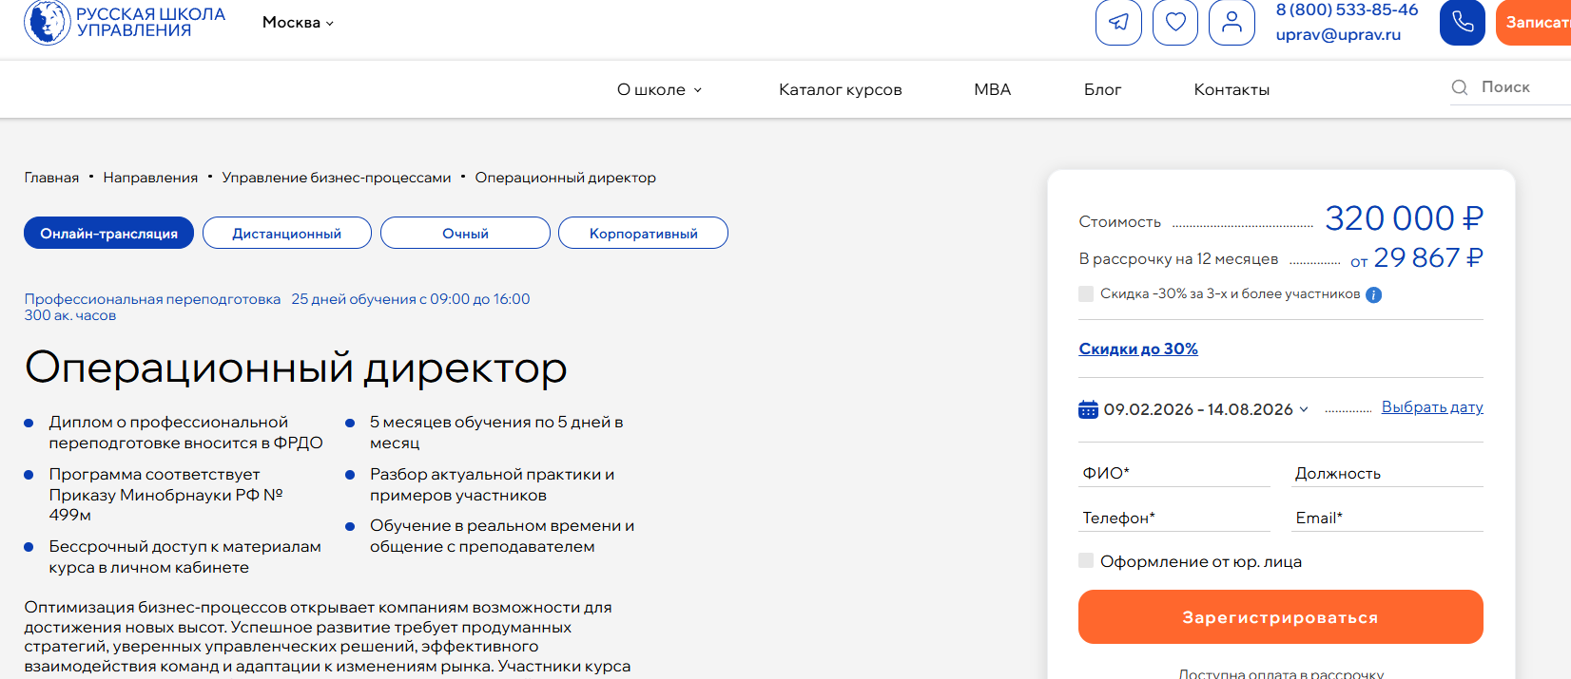
Task: Click info icon next to discount
Action: pyautogui.click(x=1373, y=294)
